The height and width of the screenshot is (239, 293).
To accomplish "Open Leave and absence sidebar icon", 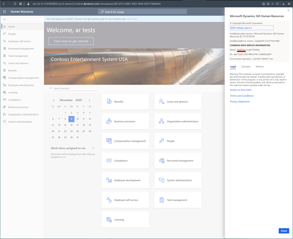I will (4, 63).
